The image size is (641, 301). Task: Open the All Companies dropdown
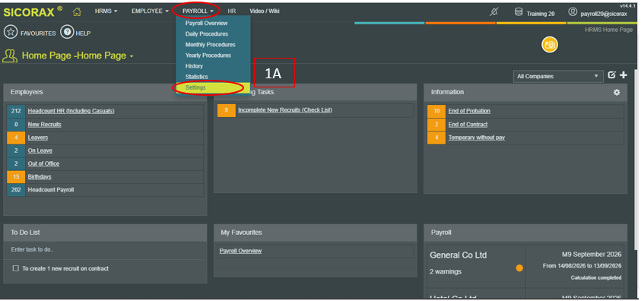(558, 76)
